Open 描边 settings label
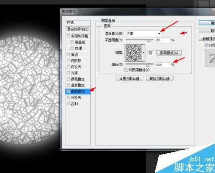Screen dimensions: 215x173 click(74, 55)
